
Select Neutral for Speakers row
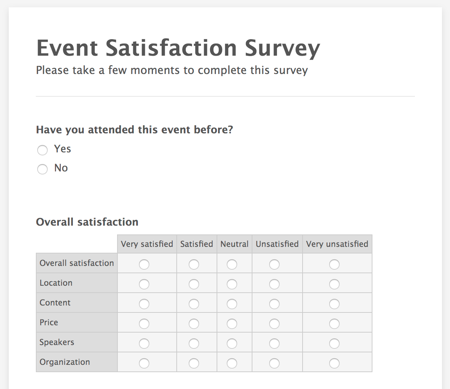point(232,344)
